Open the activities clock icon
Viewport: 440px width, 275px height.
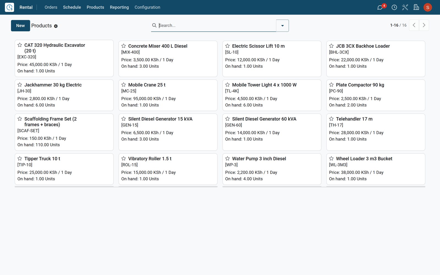click(x=394, y=7)
